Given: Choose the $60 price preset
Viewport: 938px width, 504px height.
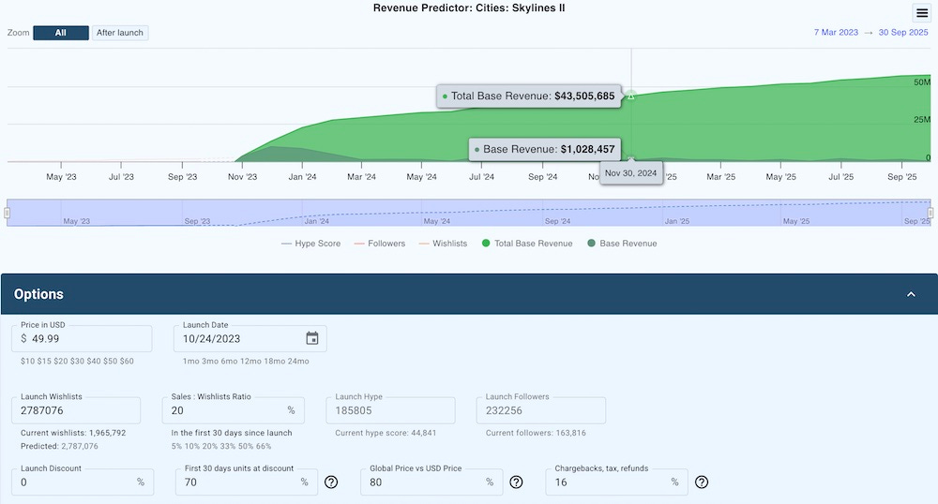Looking at the screenshot, I should [x=127, y=362].
